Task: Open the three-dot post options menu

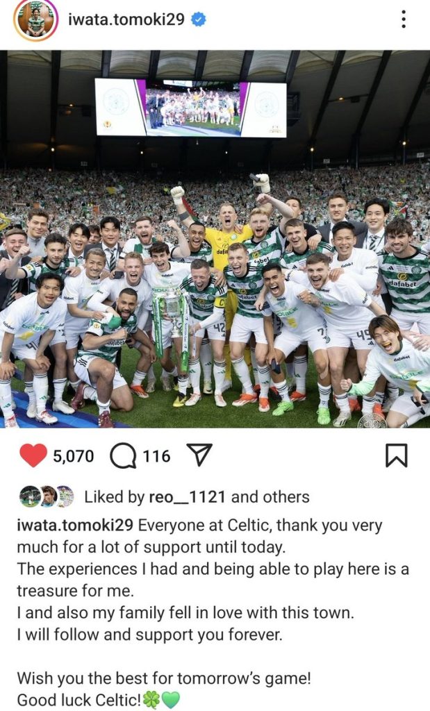Action: point(403,19)
